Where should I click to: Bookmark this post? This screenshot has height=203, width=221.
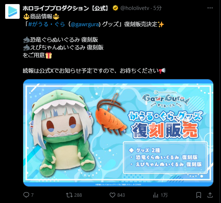point(199,195)
